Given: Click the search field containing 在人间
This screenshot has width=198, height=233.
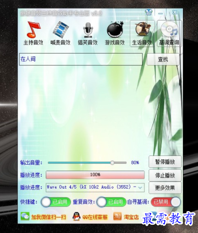Looking at the screenshot, I should pos(81,59).
